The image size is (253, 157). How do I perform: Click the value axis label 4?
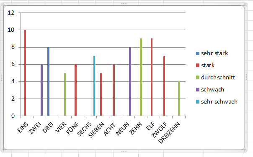pos(13,81)
